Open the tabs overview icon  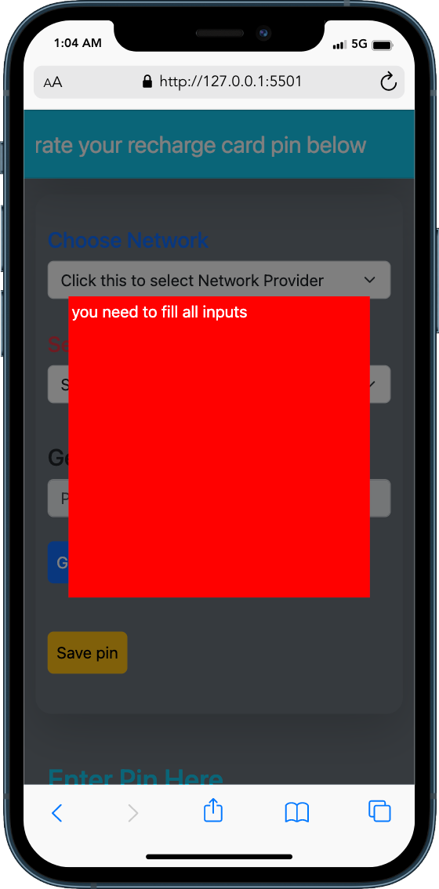pyautogui.click(x=379, y=811)
